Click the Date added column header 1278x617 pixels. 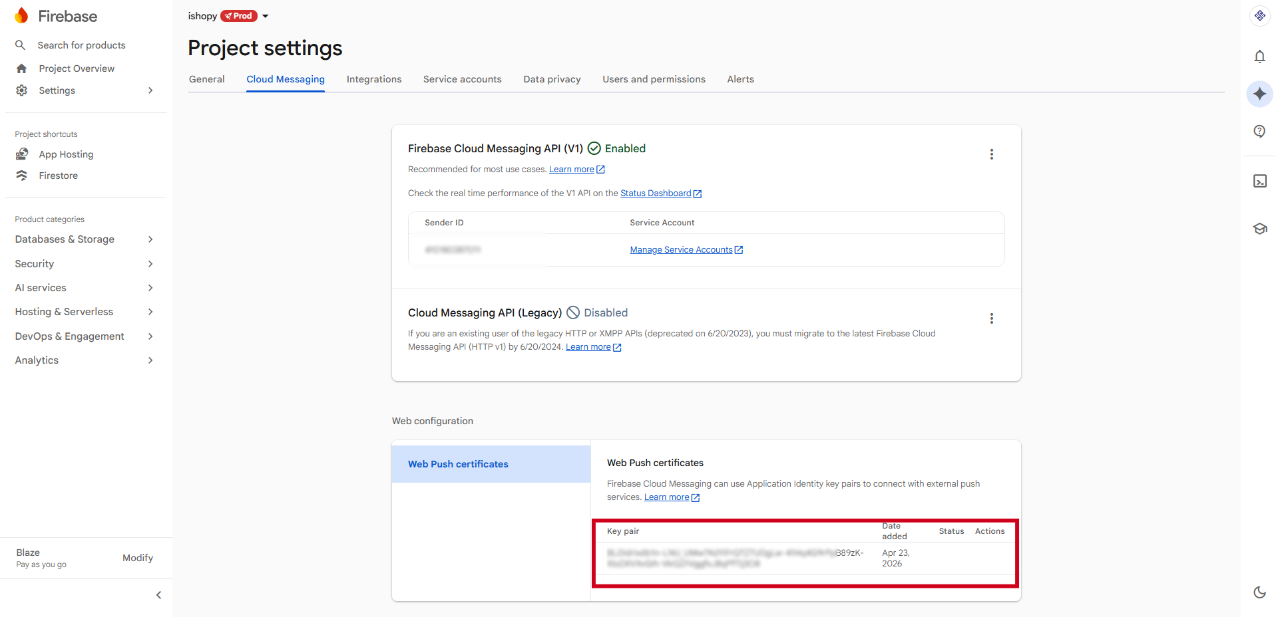coord(895,531)
